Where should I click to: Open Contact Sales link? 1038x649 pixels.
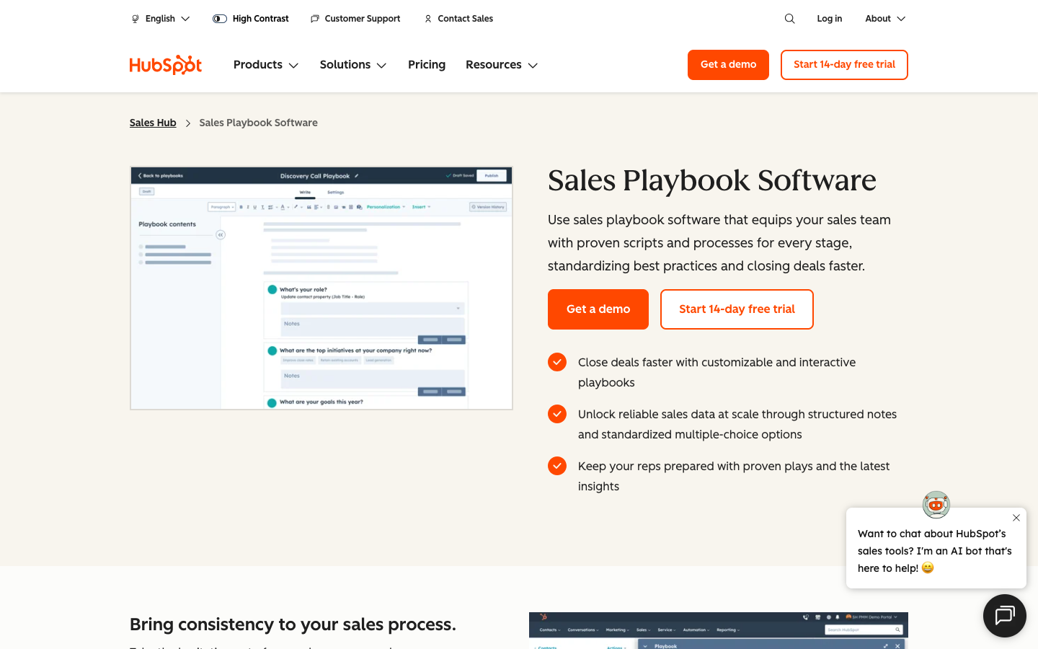coord(458,19)
